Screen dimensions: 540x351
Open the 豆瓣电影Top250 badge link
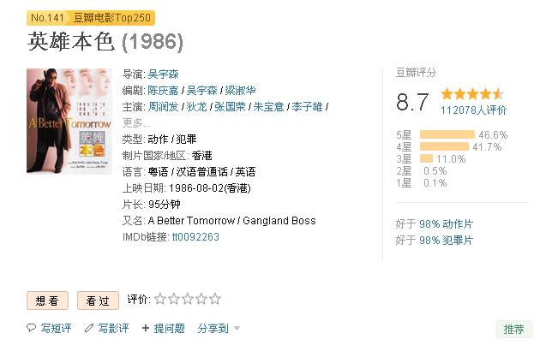coord(112,17)
